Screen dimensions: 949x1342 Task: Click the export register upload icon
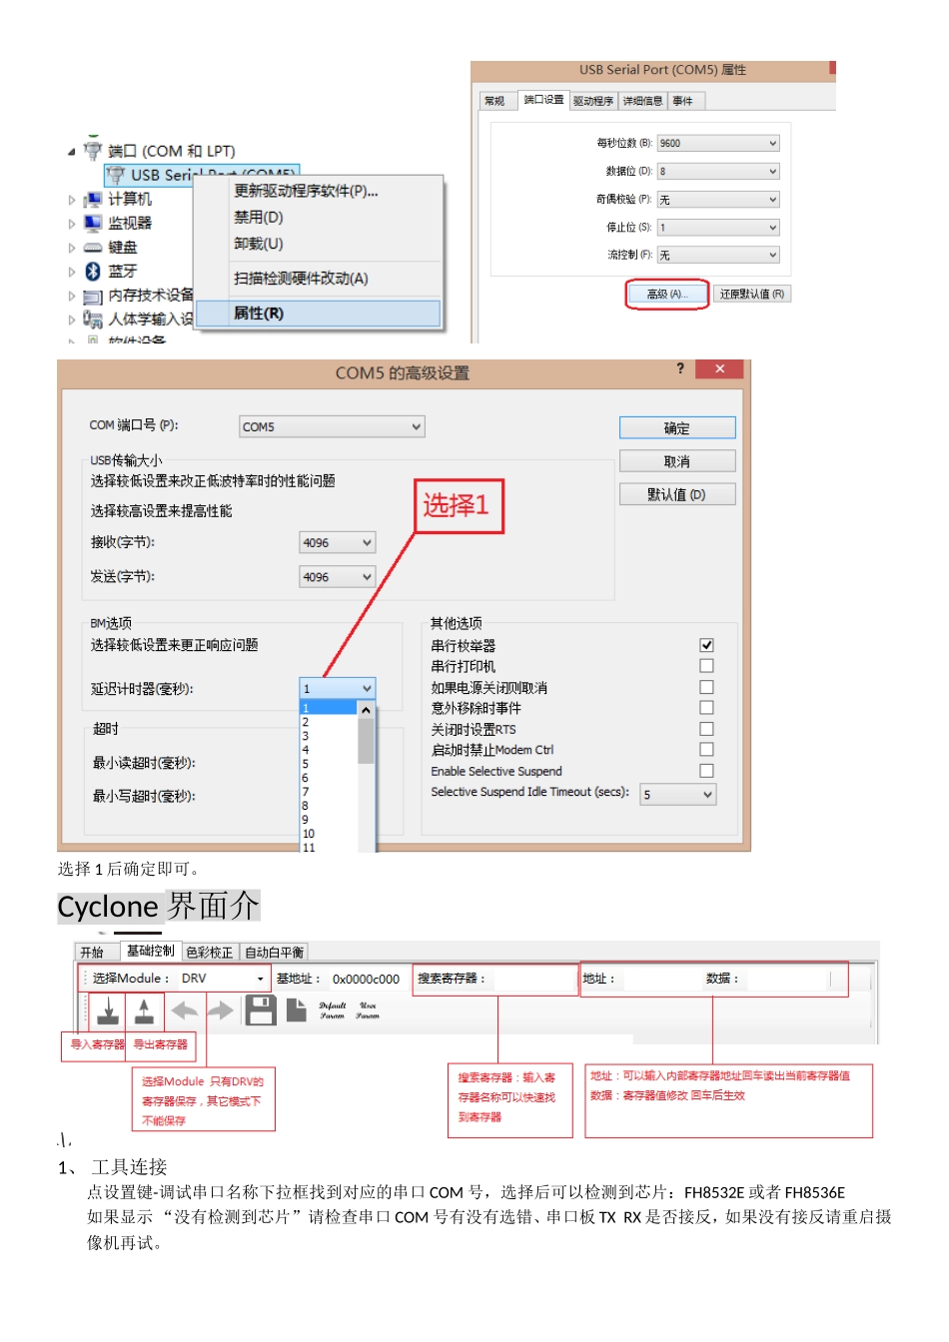pos(145,1012)
